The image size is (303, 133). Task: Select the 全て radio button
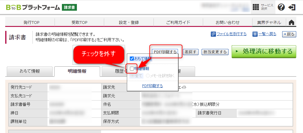(132, 76)
